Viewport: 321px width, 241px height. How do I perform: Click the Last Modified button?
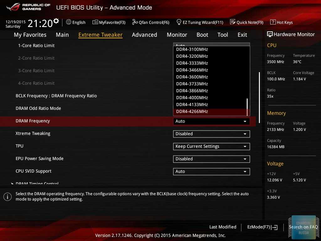click(223, 227)
